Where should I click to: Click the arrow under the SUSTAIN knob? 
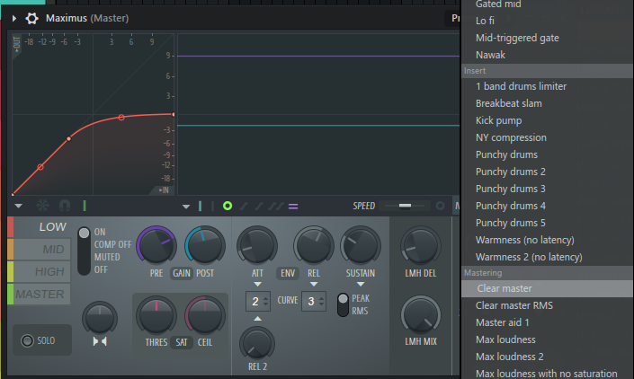(361, 285)
